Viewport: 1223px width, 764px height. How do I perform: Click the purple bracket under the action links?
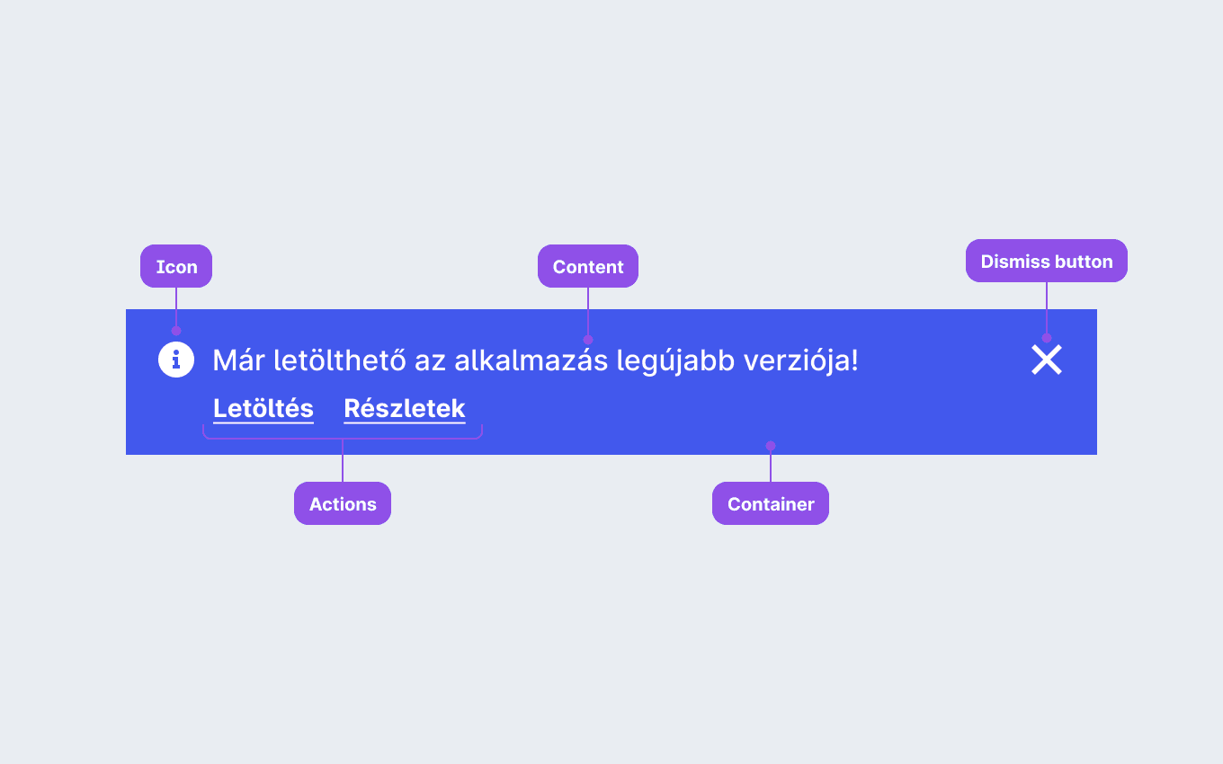(343, 433)
